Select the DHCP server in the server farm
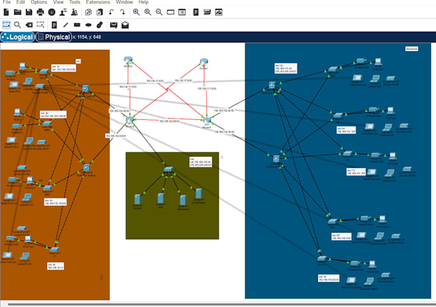 pos(137,199)
